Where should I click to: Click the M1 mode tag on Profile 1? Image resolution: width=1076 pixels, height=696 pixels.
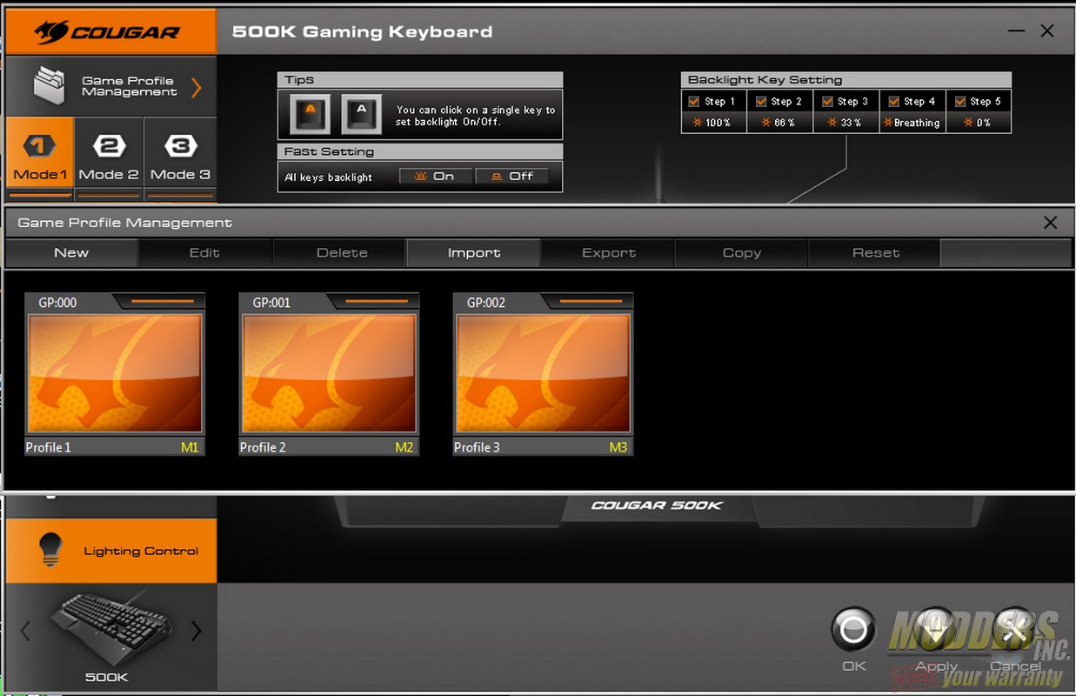[x=190, y=447]
